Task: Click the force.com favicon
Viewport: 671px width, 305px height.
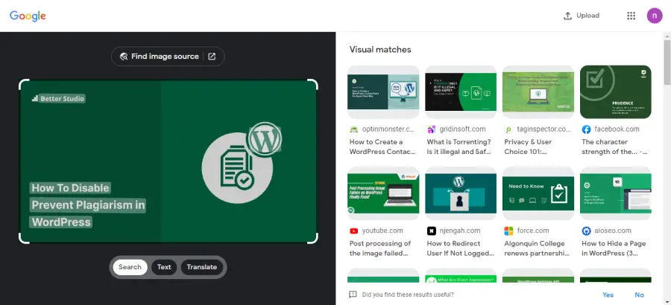Action: pos(508,231)
